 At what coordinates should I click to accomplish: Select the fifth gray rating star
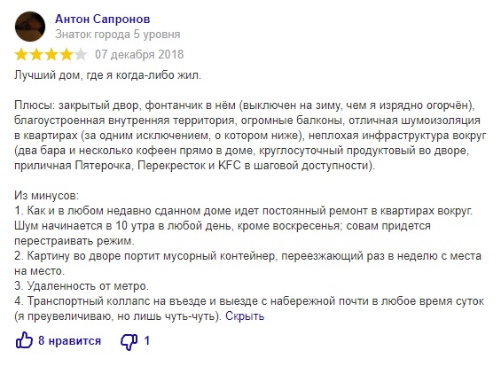[x=81, y=55]
